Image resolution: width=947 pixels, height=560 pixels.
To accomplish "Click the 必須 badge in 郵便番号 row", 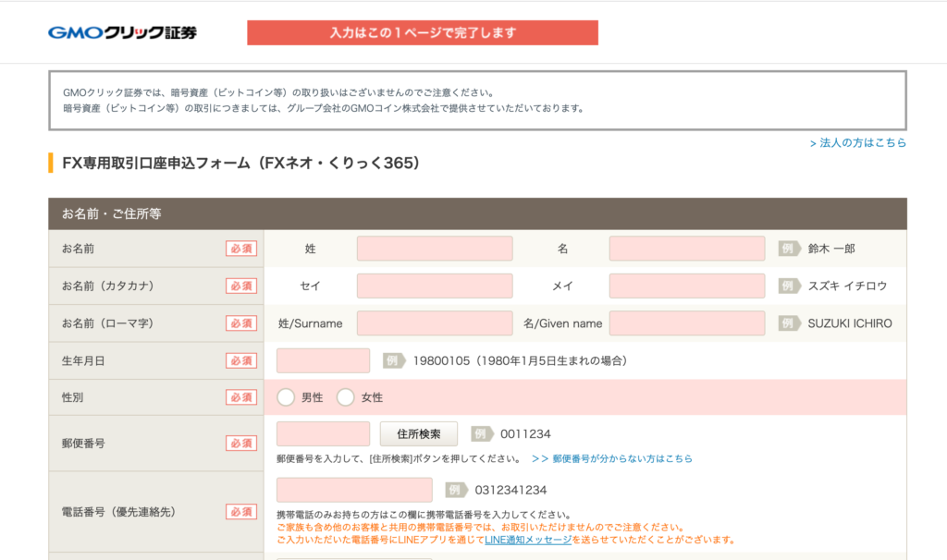I will coord(241,443).
